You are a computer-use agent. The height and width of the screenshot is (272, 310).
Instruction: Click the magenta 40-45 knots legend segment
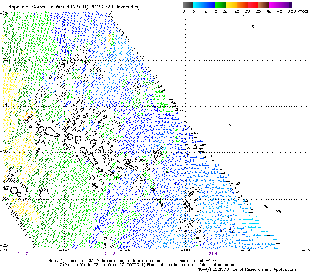pos(275,5)
